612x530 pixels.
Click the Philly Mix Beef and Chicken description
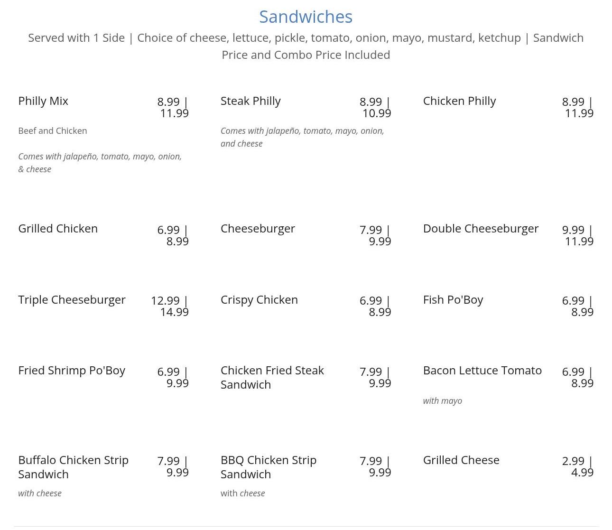coord(52,131)
